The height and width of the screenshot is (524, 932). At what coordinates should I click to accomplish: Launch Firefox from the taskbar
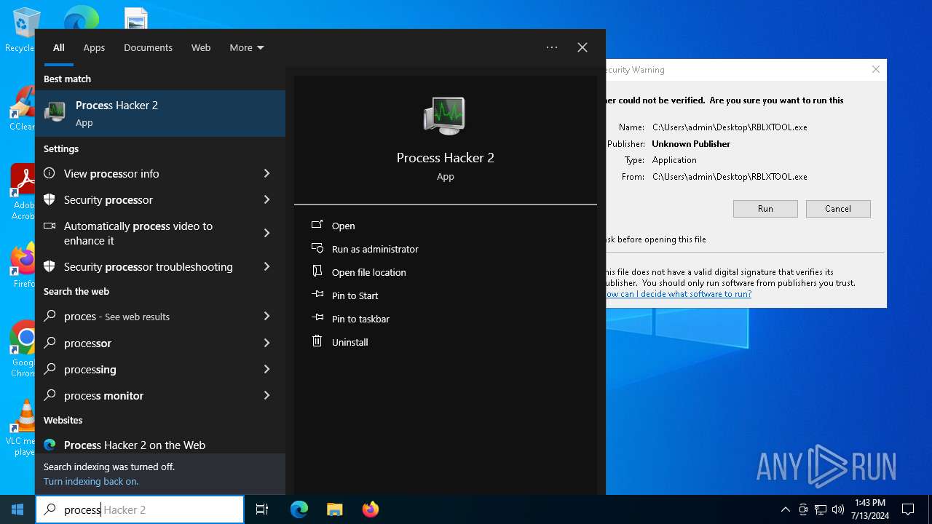[x=370, y=509]
